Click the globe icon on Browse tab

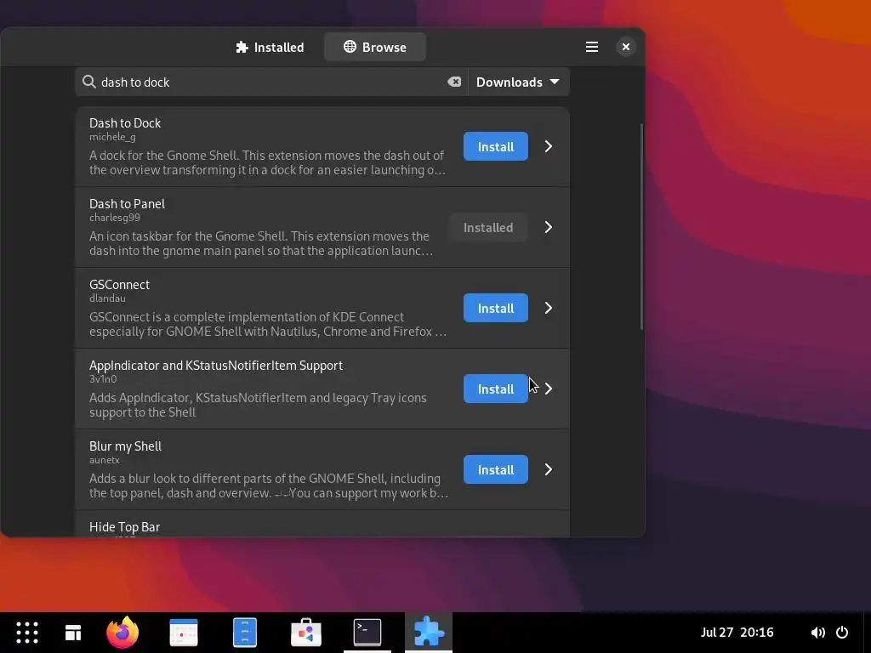click(x=350, y=47)
